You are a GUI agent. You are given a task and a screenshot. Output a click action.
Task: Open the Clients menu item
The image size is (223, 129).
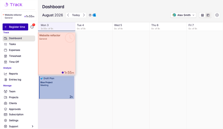[19, 103]
